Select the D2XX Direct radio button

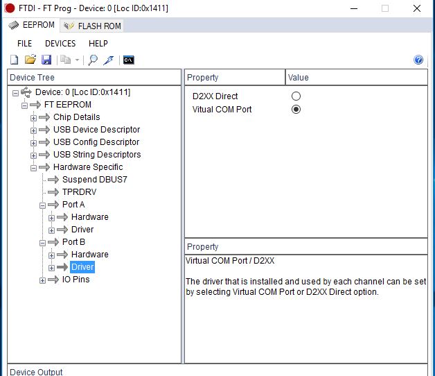click(x=296, y=96)
